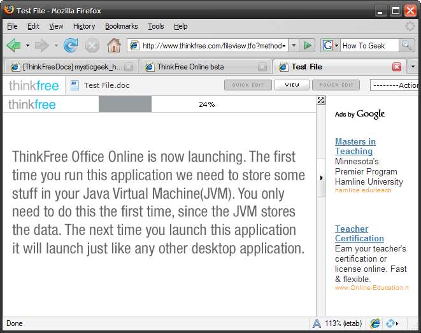Open the Edit menu
The image size is (421, 333).
pyautogui.click(x=33, y=26)
